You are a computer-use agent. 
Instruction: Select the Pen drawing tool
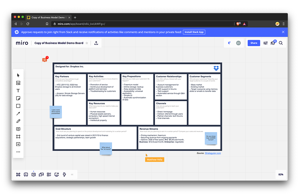pos(18,121)
